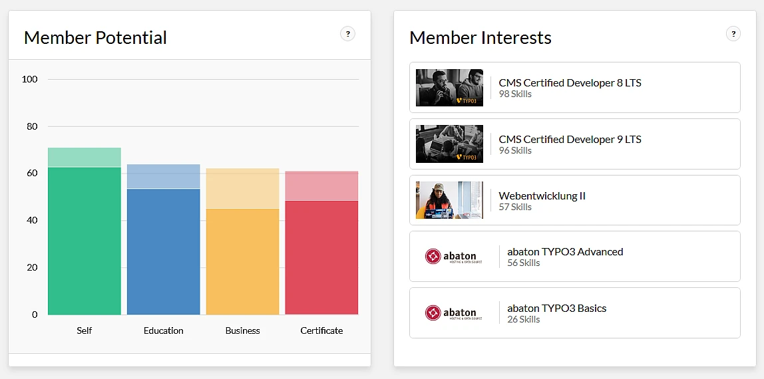
Task: Click the solid blue Education bar
Action: pos(164,251)
